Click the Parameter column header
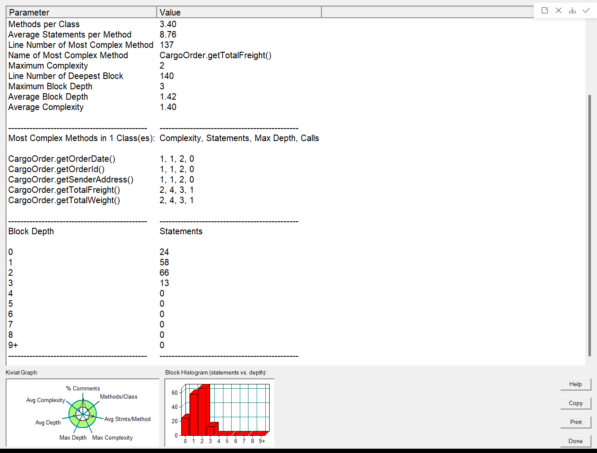597x453 pixels. (82, 12)
